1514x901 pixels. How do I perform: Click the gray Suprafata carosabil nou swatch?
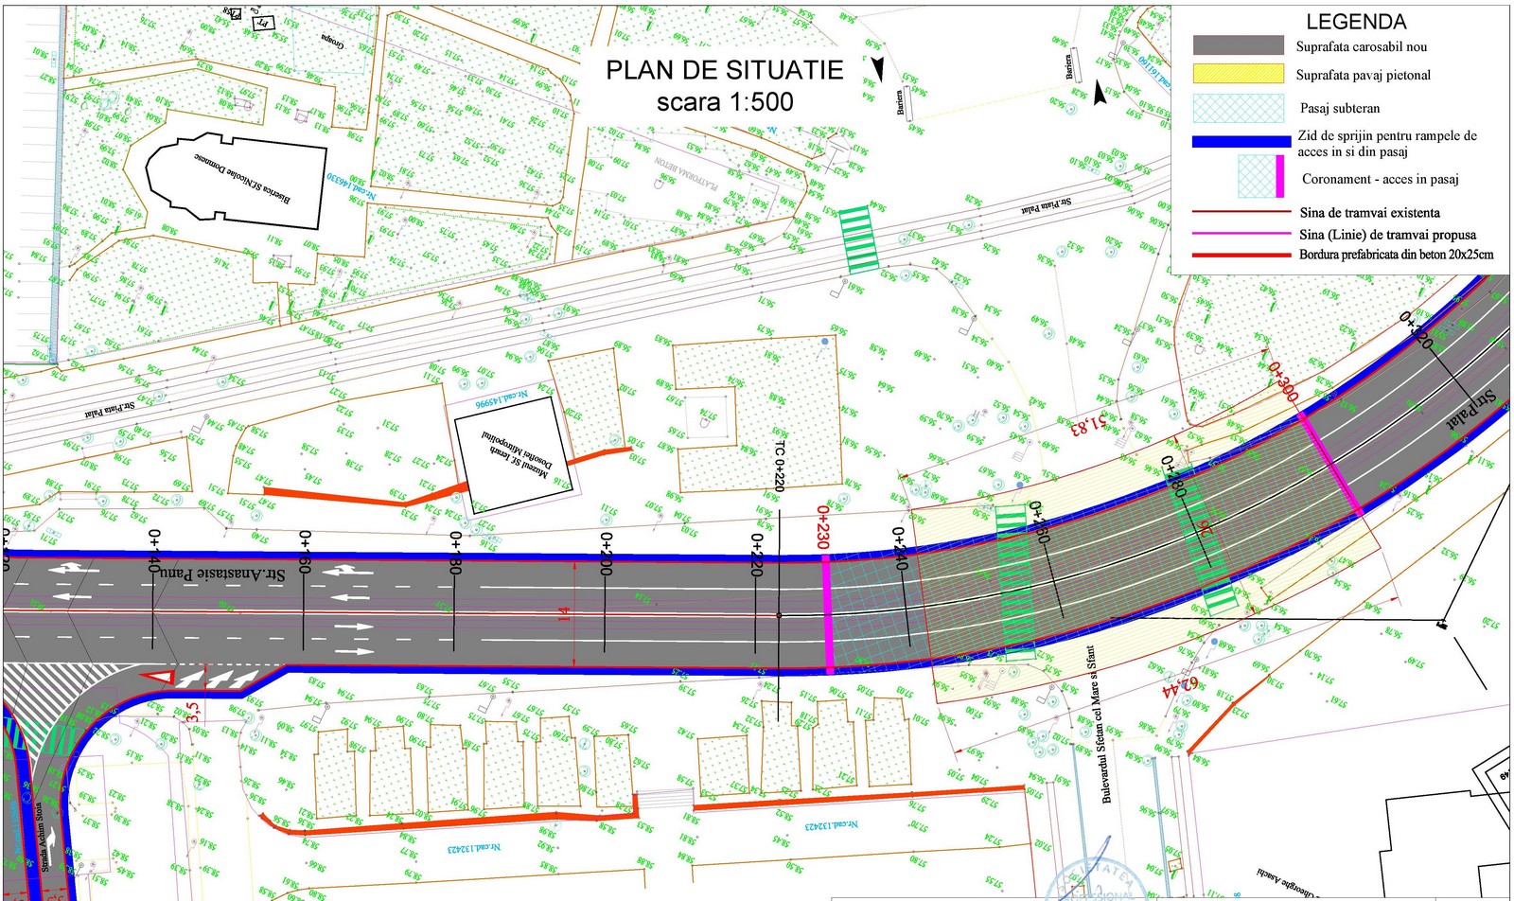point(1238,45)
